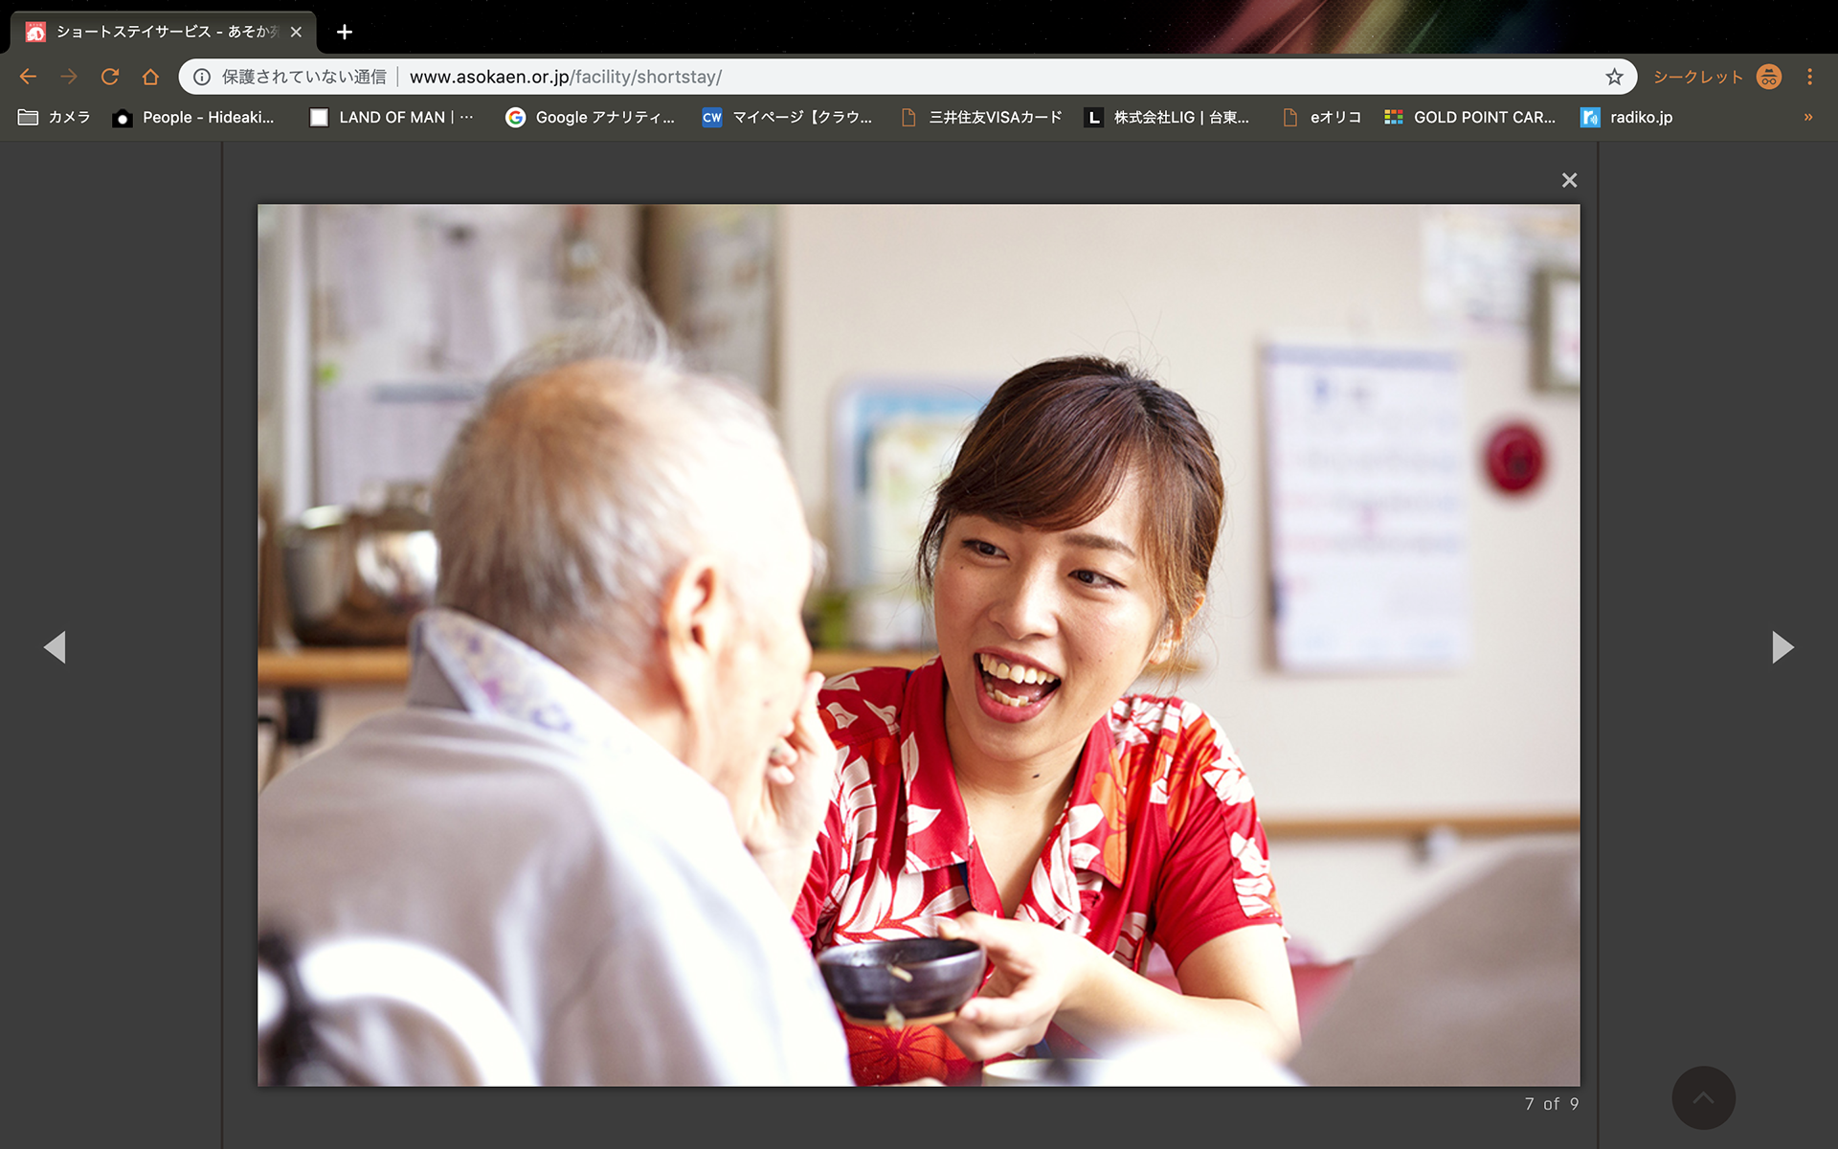The height and width of the screenshot is (1149, 1838).
Task: Close the lightbox image viewer
Action: (x=1569, y=180)
